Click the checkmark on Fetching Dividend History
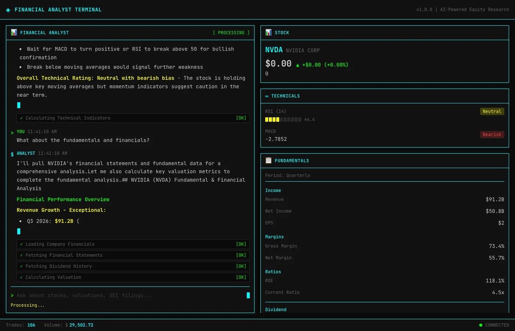This screenshot has width=515, height=331. pos(21,266)
